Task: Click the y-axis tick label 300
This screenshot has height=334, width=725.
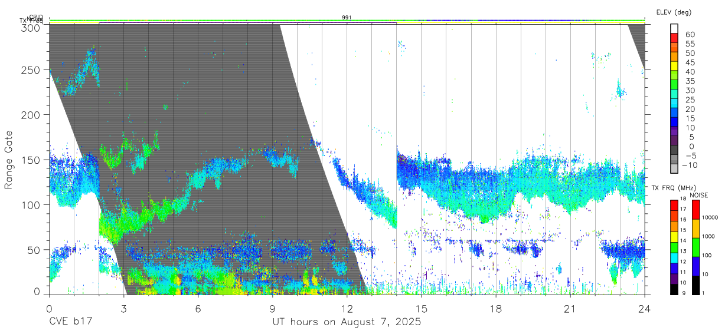Action: pyautogui.click(x=31, y=28)
